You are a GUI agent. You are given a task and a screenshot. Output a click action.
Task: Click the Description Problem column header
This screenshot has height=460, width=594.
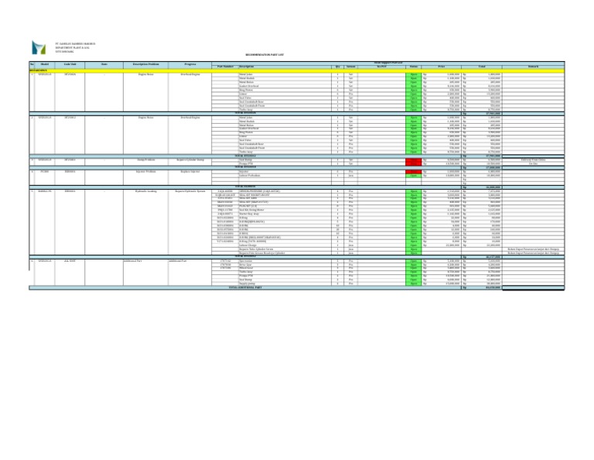pos(146,65)
